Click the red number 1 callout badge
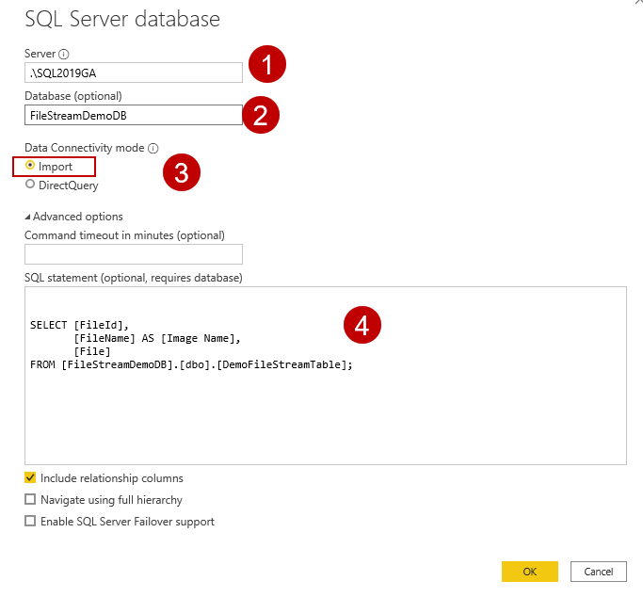 (x=267, y=65)
